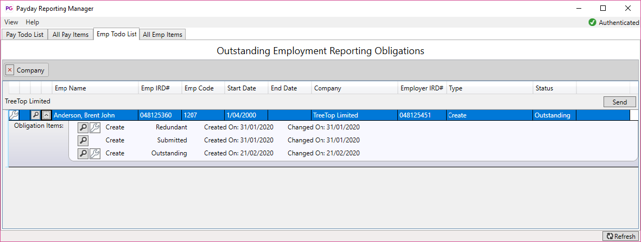Click Created On: 21/02/2020 text
The image size is (641, 242).
(x=239, y=153)
